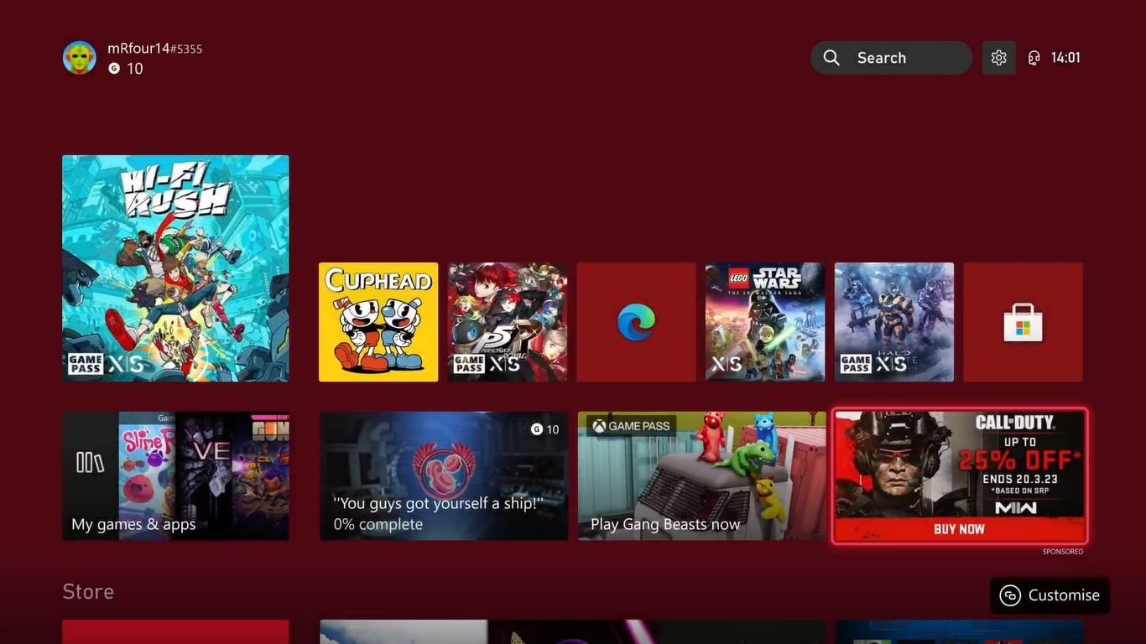Click the Game Pass badge on Halo Infinite tile
Viewport: 1146px width, 644px height.
point(856,364)
